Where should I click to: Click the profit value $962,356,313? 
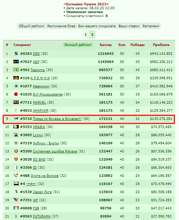point(161,62)
